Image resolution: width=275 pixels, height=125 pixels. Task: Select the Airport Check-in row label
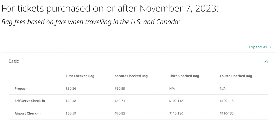pos(28,113)
